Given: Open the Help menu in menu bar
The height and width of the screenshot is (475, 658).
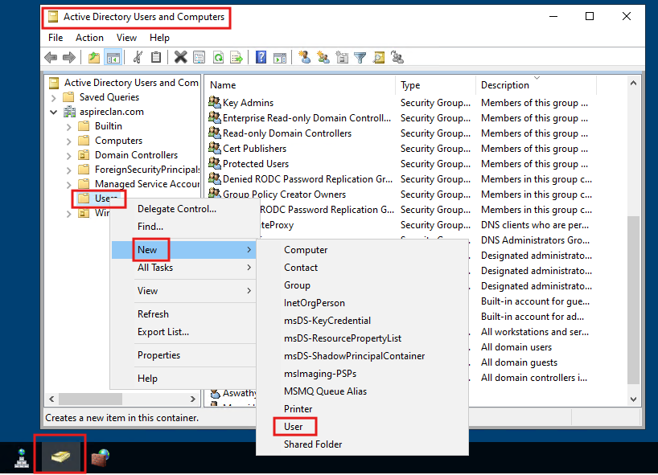Looking at the screenshot, I should pyautogui.click(x=159, y=37).
